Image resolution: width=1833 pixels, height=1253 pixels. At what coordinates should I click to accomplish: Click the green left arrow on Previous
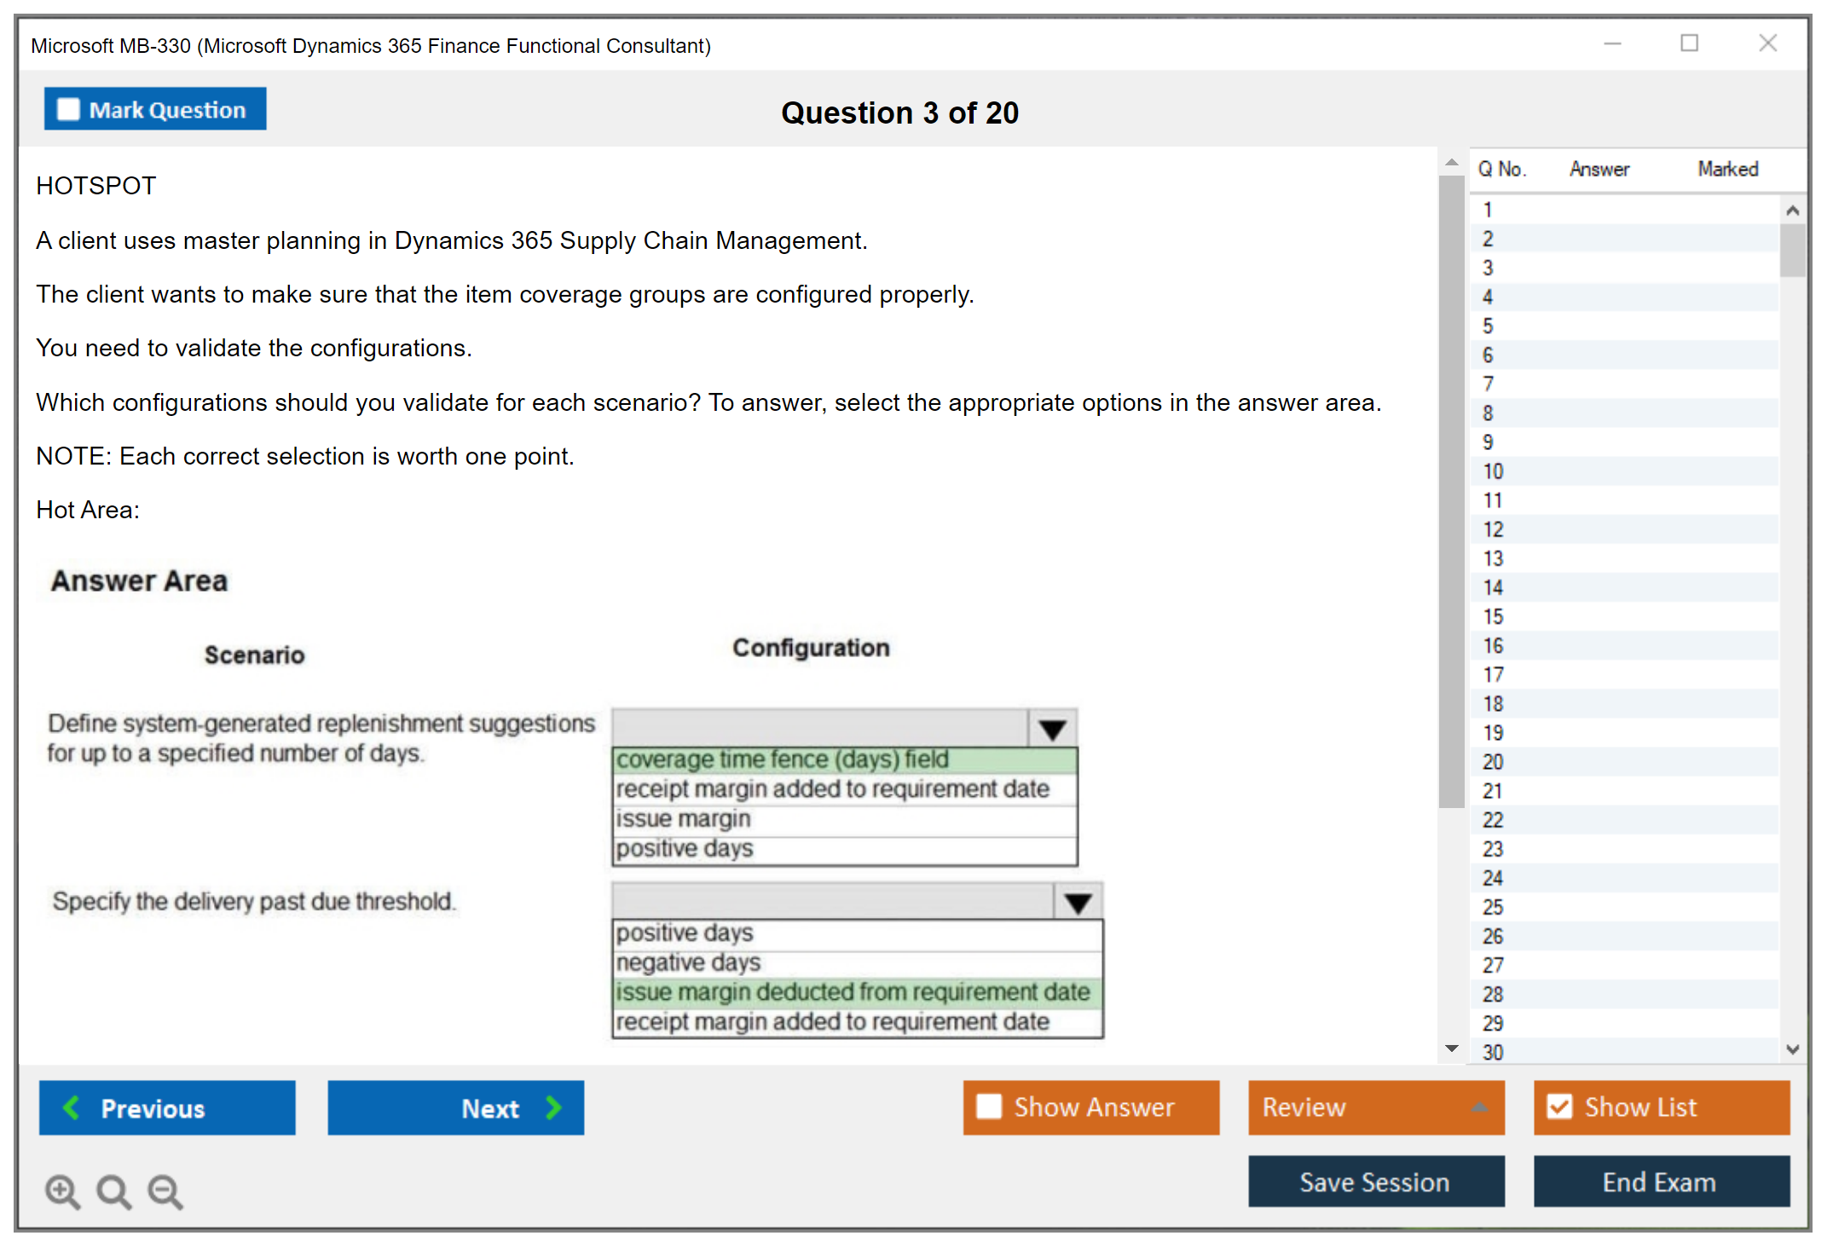pos(72,1107)
